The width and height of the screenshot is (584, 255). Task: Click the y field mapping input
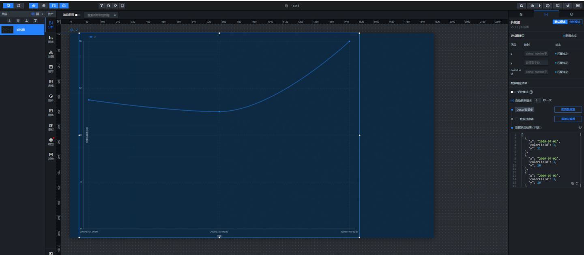click(x=536, y=63)
